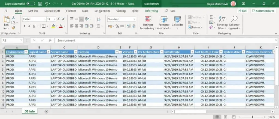Click the AutoSum sigma icon
Viewport: 279px width, 119px height.
tap(211, 17)
